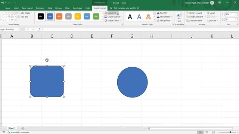The height and width of the screenshot is (134, 239).
Task: Click the Shape Outline pen icon
Action: coord(106,17)
